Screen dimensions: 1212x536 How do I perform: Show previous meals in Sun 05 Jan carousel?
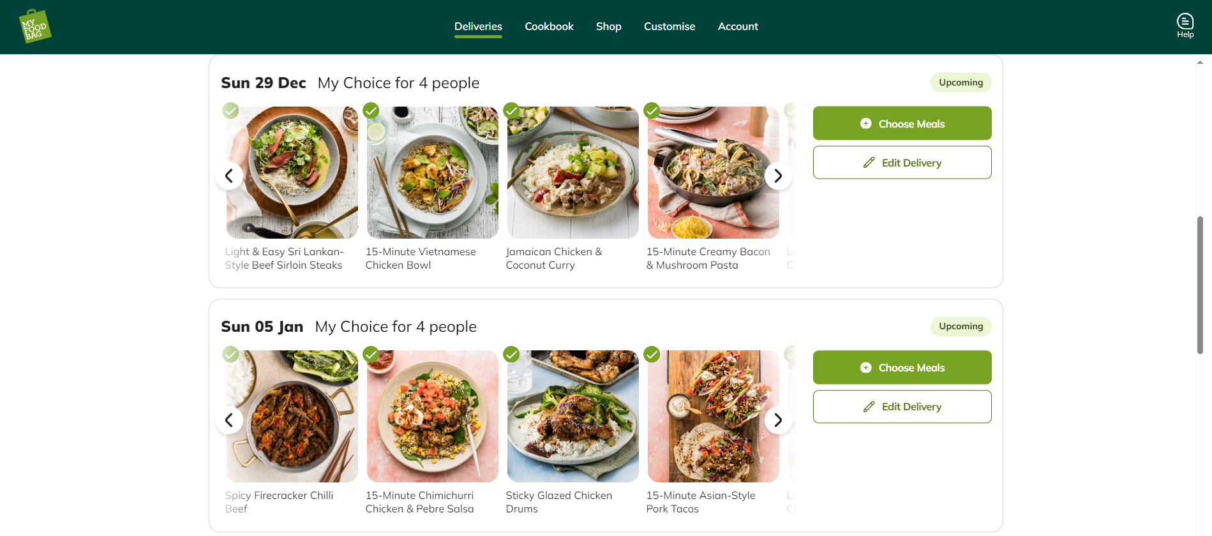[x=229, y=420]
